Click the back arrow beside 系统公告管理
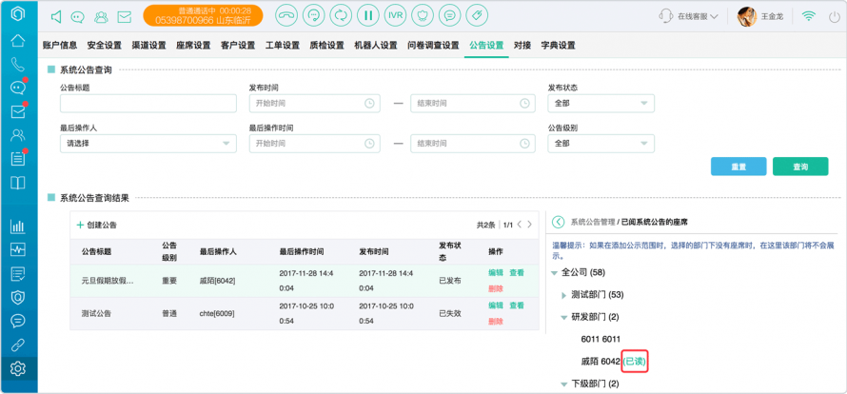Viewport: 847px width, 394px height. (559, 222)
